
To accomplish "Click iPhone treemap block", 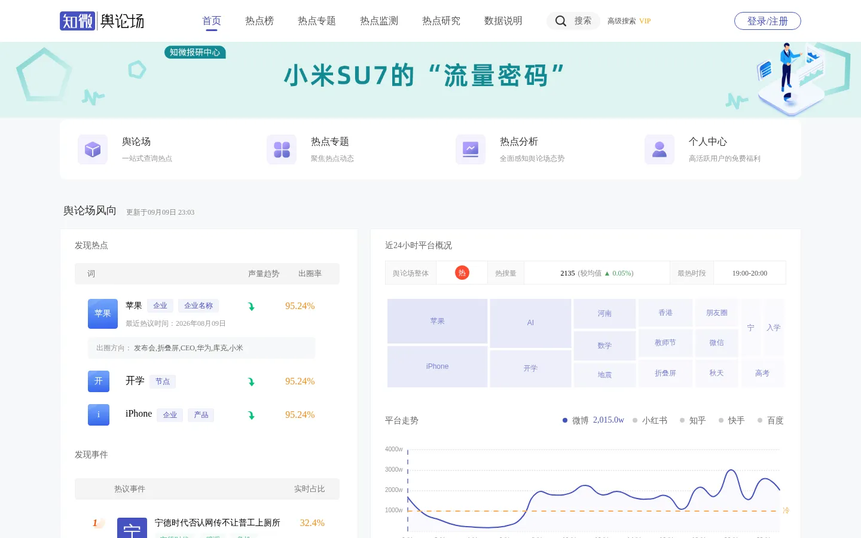I will click(x=437, y=366).
